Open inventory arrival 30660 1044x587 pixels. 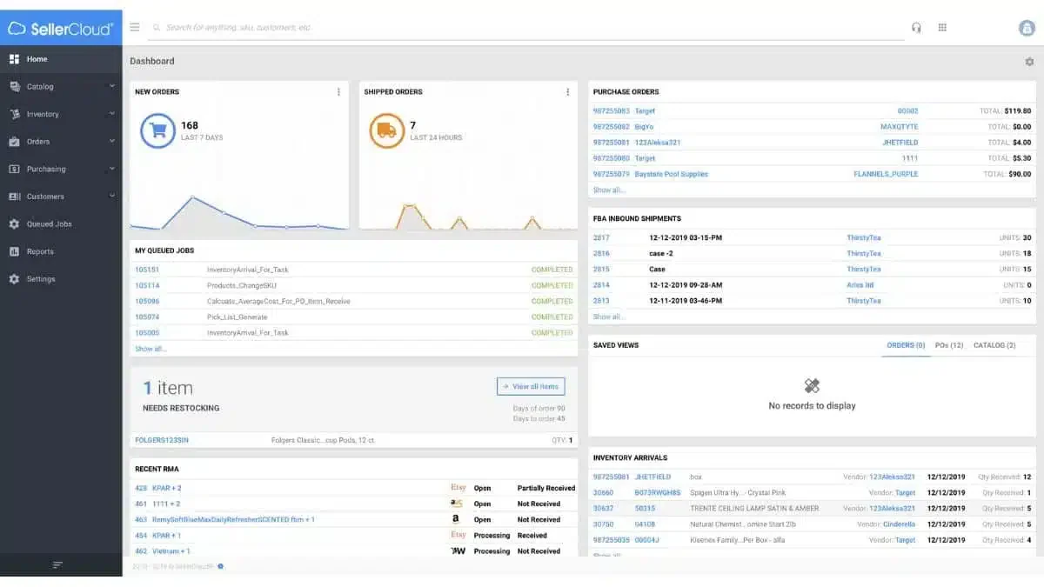point(603,492)
